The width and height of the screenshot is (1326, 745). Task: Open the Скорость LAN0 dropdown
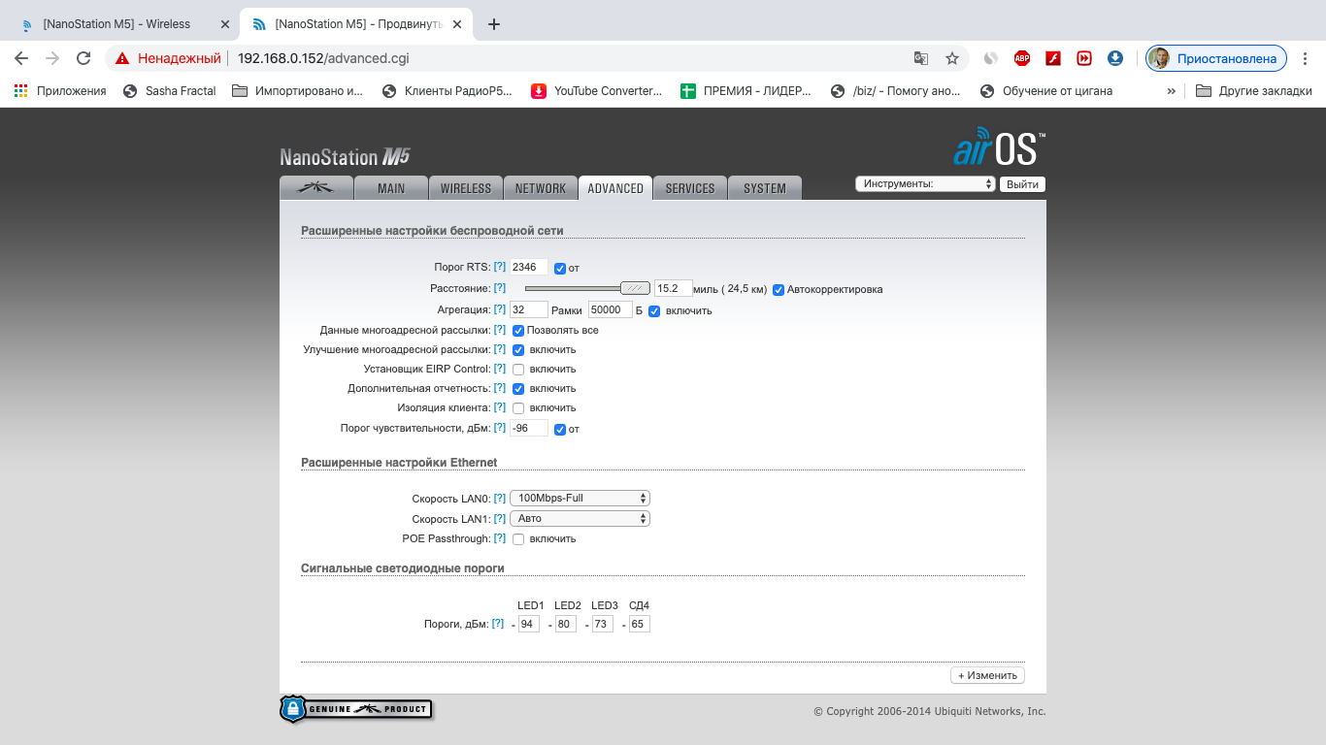click(580, 498)
